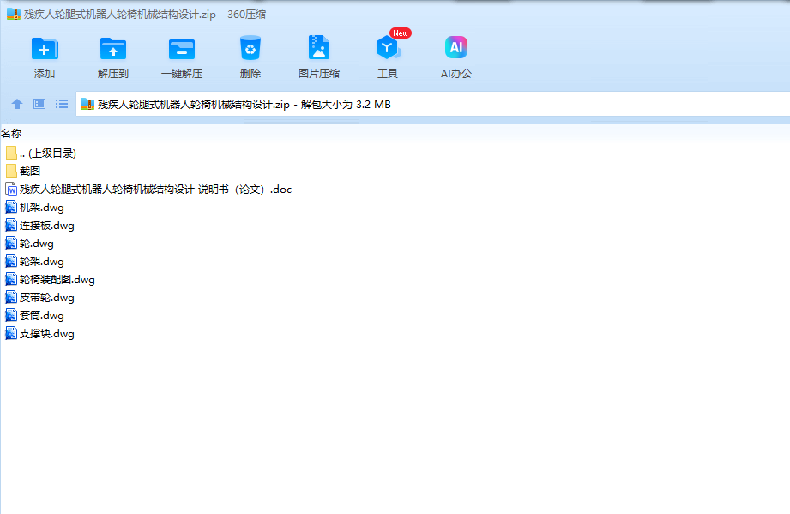The height and width of the screenshot is (514, 790).
Task: Click the 删除 (Delete) trash icon
Action: pyautogui.click(x=250, y=48)
